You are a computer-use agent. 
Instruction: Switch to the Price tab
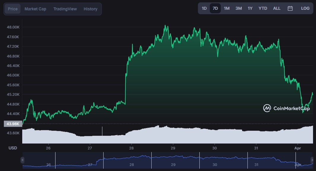pyautogui.click(x=12, y=9)
